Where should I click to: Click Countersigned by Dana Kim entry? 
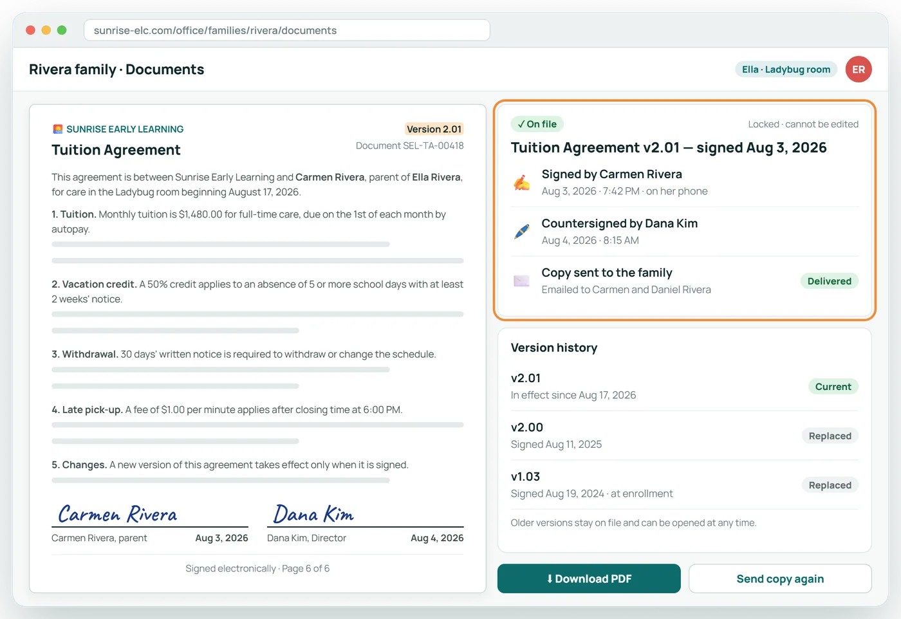click(685, 232)
